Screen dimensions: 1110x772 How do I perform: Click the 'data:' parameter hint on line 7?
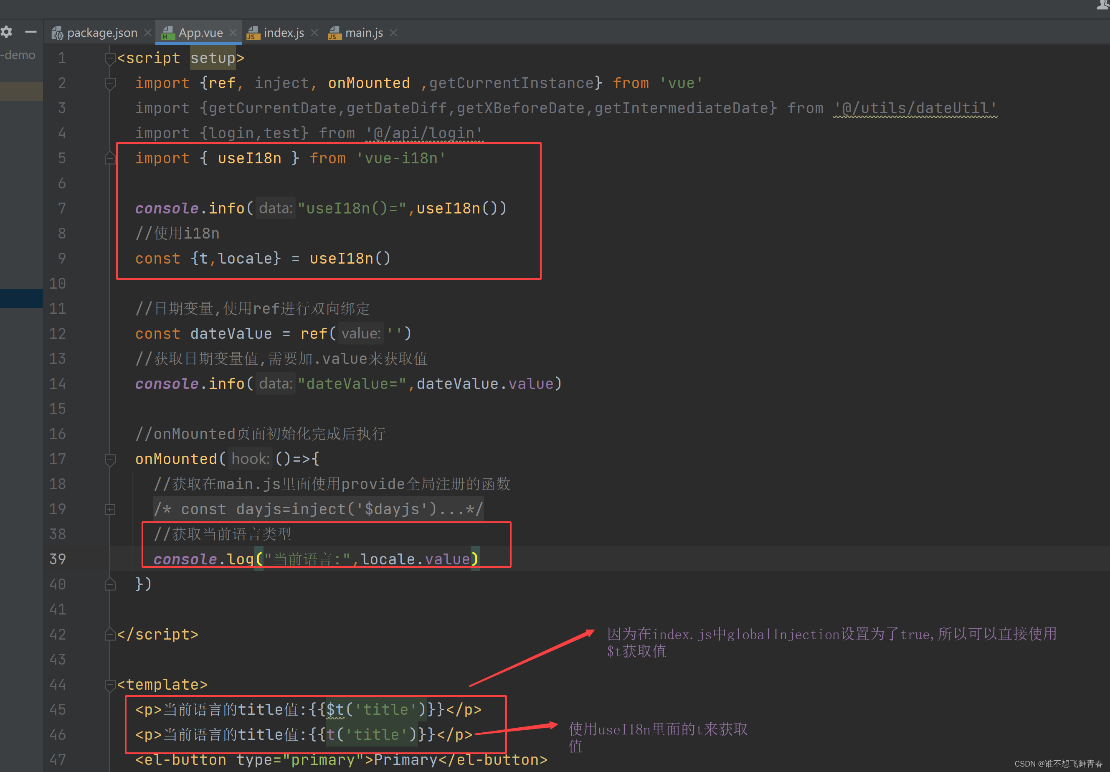click(x=276, y=208)
